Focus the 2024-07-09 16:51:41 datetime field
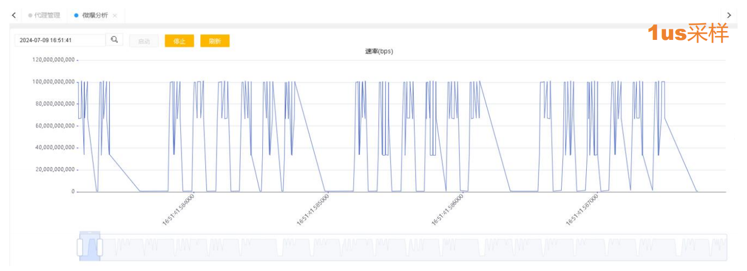This screenshot has width=747, height=271. 60,40
